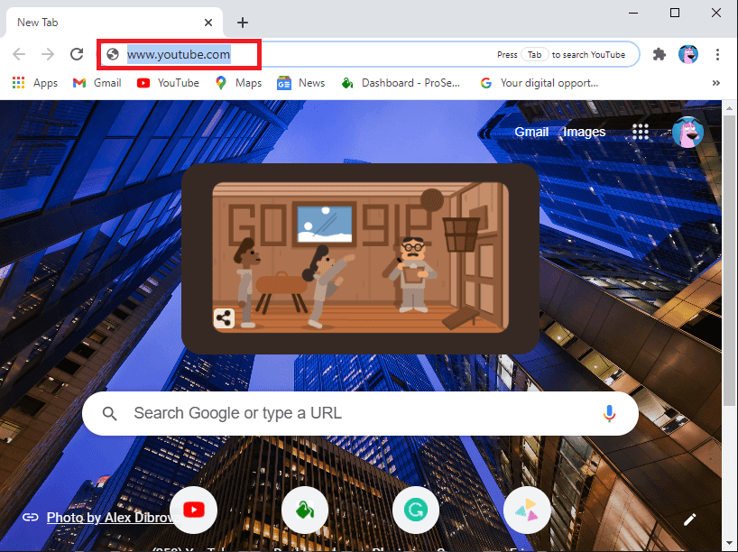Expand the hidden bookmarks chevron
The image size is (738, 552).
pyautogui.click(x=715, y=83)
